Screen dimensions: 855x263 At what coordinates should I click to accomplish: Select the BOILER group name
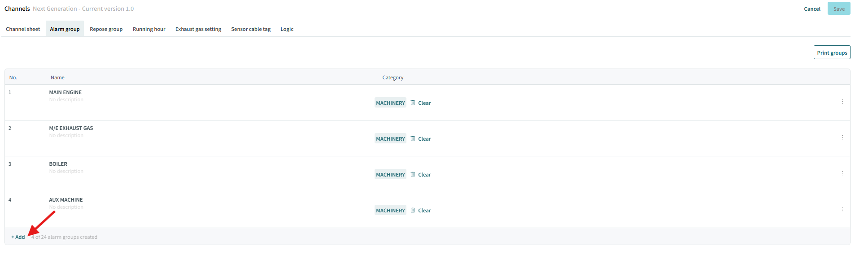[x=58, y=164]
